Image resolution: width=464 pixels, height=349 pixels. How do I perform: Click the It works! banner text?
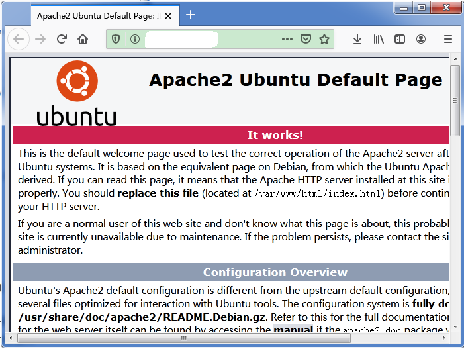point(275,135)
